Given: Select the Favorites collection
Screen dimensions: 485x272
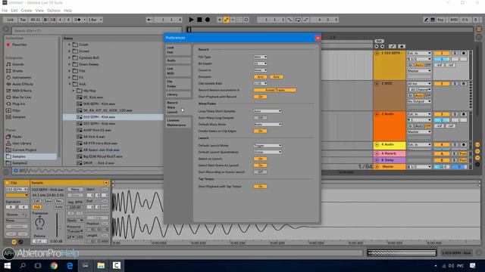Looking at the screenshot, I should [x=19, y=45].
